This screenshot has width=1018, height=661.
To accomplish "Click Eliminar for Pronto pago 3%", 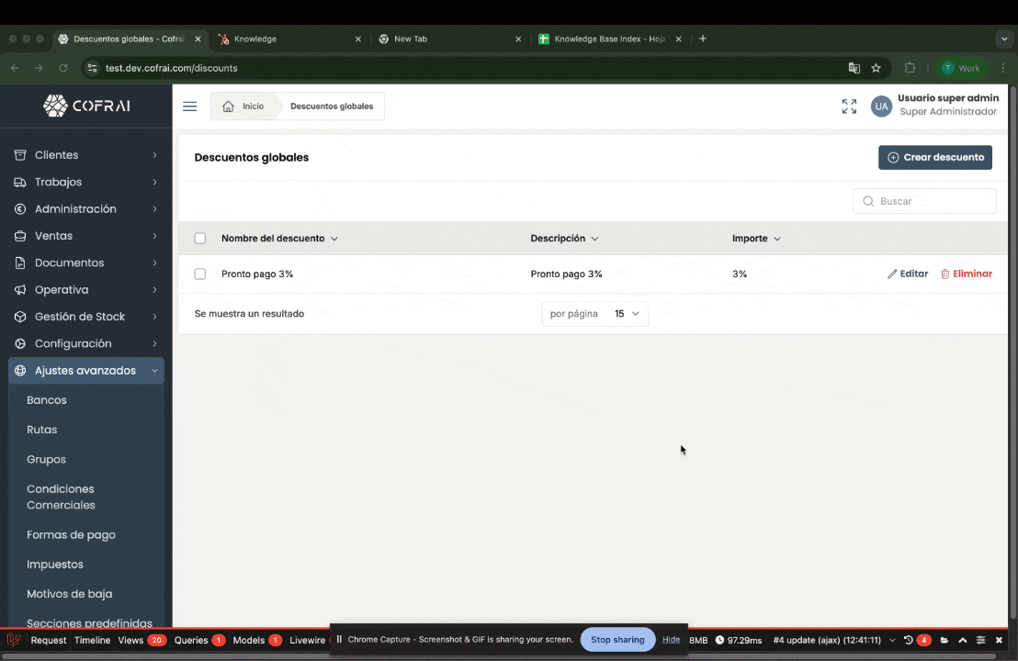I will 966,274.
